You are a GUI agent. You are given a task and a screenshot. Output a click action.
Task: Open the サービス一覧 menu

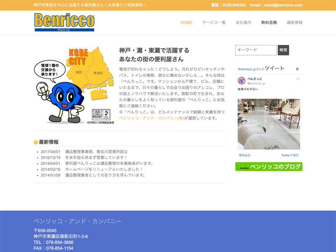tap(214, 23)
